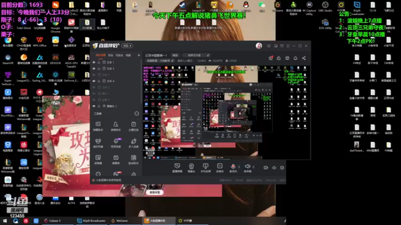401x225 pixels.
Task: Select the 摄像头 1 layer row
Action: click(116, 106)
